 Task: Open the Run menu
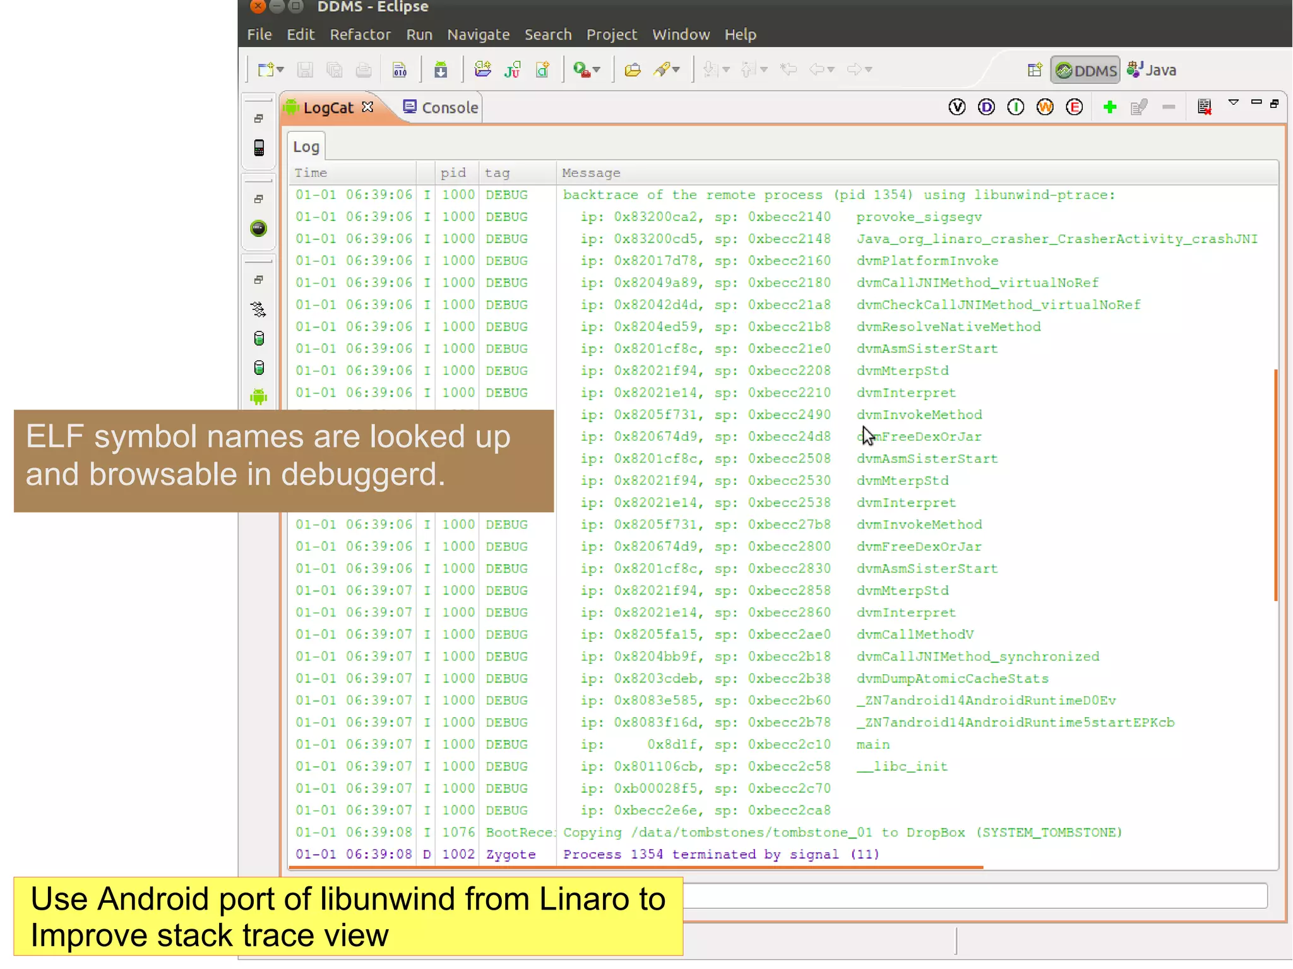pyautogui.click(x=419, y=35)
